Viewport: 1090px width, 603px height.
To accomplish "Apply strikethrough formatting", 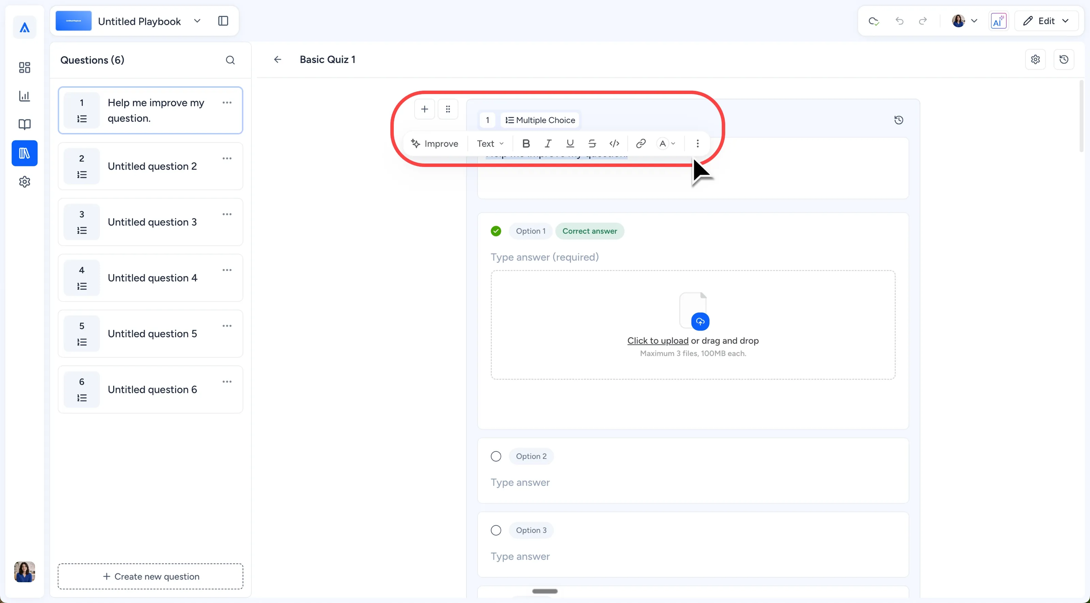I will coord(592,144).
